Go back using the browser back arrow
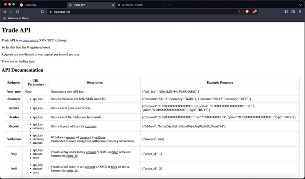The image size is (305, 179). coord(4,12)
